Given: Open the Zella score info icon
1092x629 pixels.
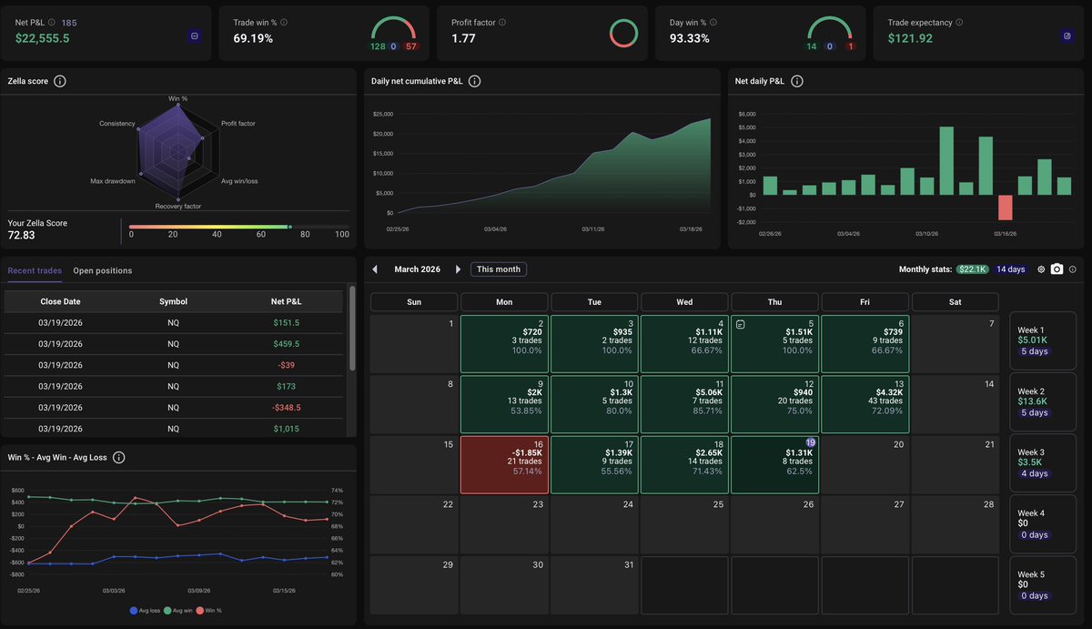Looking at the screenshot, I should point(60,81).
